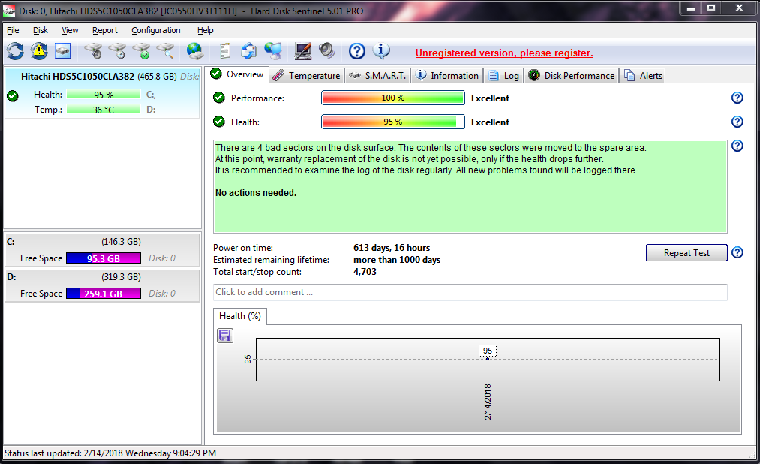Screen dimensions: 760x464
Task: Switch to the Disk Performance tab
Action: click(572, 76)
